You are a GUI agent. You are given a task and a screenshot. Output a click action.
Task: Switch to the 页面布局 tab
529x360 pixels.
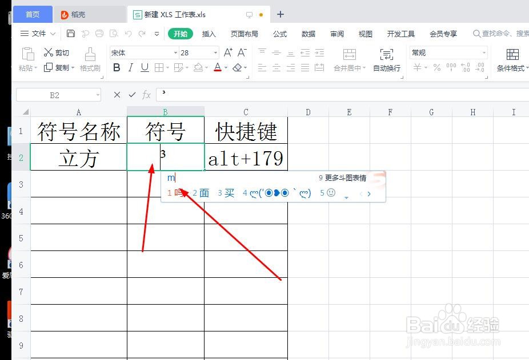(x=244, y=34)
